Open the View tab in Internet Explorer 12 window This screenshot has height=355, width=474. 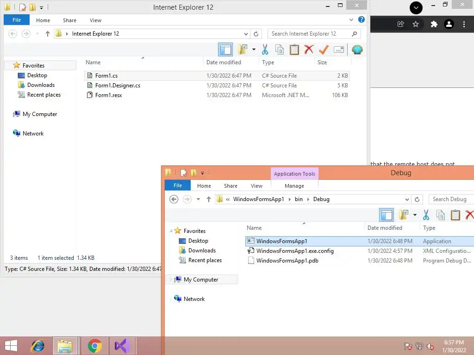pos(95,20)
